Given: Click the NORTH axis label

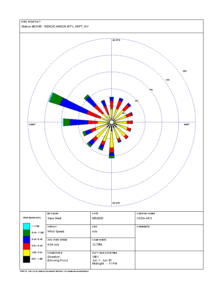Looking at the screenshot, I should (x=116, y=40).
